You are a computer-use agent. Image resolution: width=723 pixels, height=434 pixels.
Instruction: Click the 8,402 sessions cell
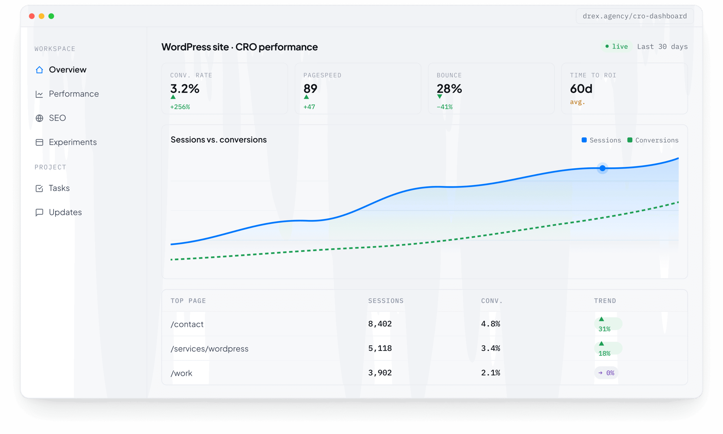[x=380, y=324]
